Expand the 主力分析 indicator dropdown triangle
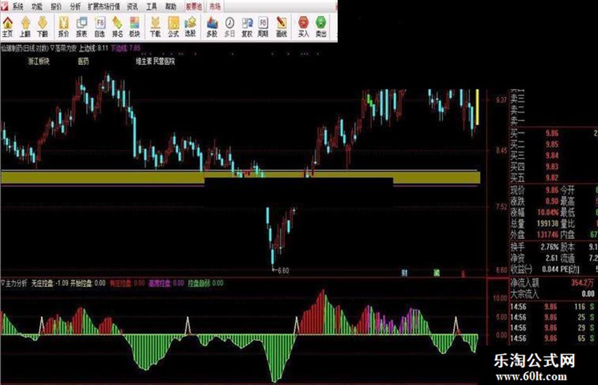The width and height of the screenshot is (598, 385). tap(3, 283)
